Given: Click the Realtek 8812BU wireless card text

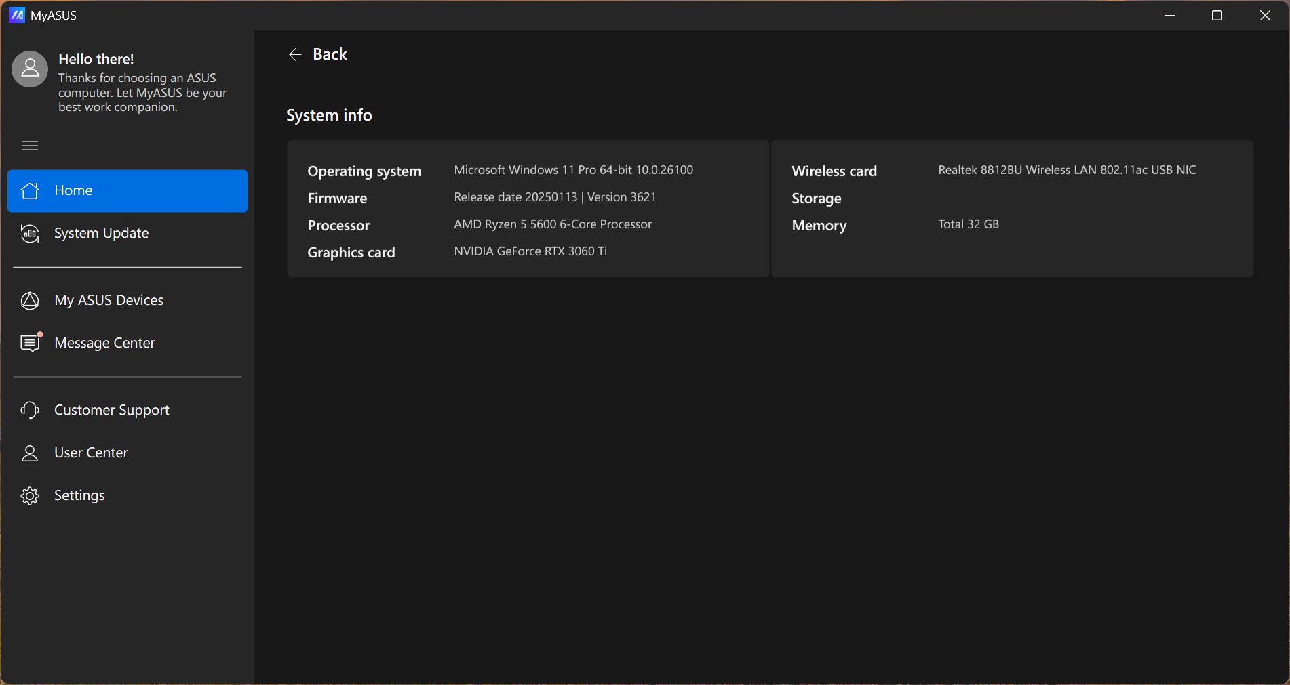Looking at the screenshot, I should pyautogui.click(x=1067, y=170).
